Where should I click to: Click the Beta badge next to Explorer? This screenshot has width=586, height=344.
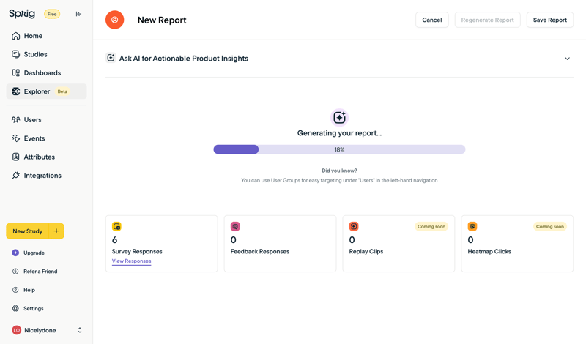click(x=62, y=91)
